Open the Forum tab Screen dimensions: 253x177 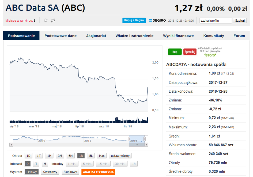(x=239, y=36)
